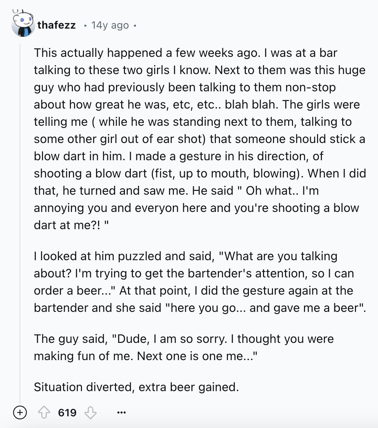Image resolution: width=378 pixels, height=428 pixels.
Task: Downvote the comment with the down arrow
Action: tap(91, 412)
